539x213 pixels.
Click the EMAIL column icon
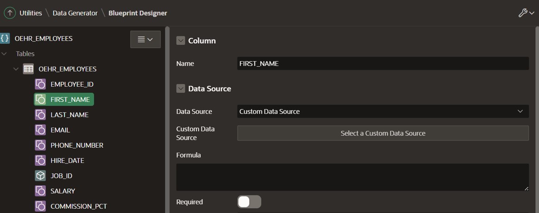(40, 130)
